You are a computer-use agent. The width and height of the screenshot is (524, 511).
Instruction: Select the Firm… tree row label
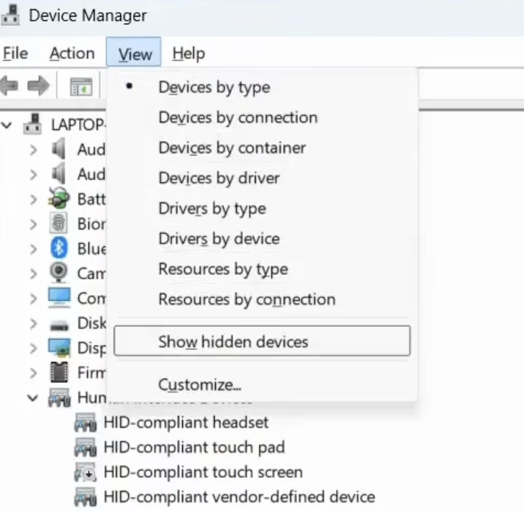tap(91, 373)
